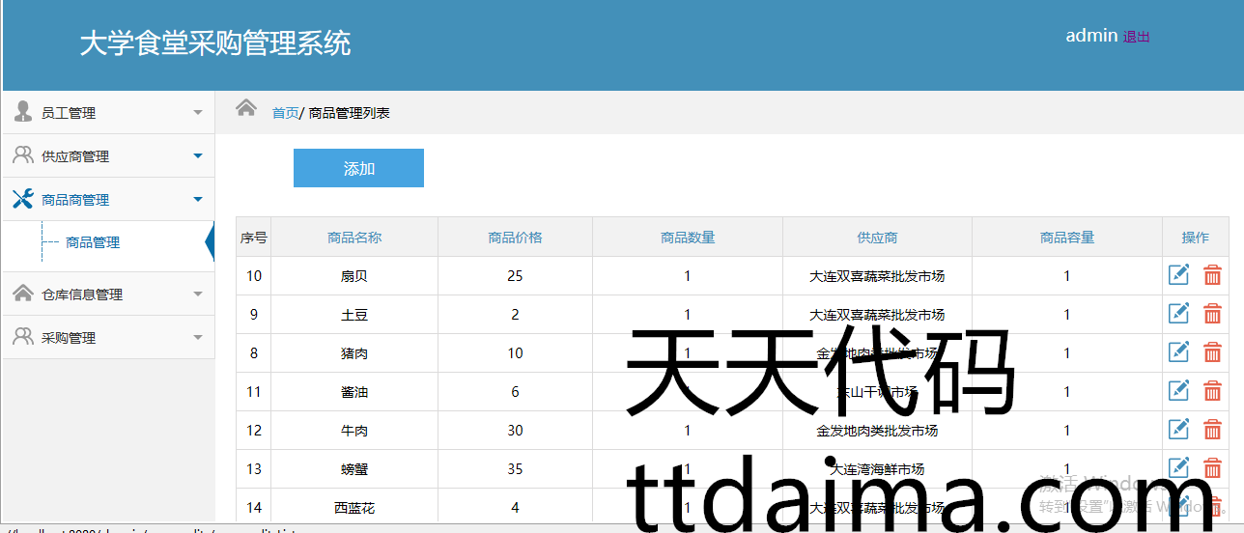This screenshot has height=533, width=1244.
Task: Edit the 牛肉 product entry
Action: coord(1178,430)
